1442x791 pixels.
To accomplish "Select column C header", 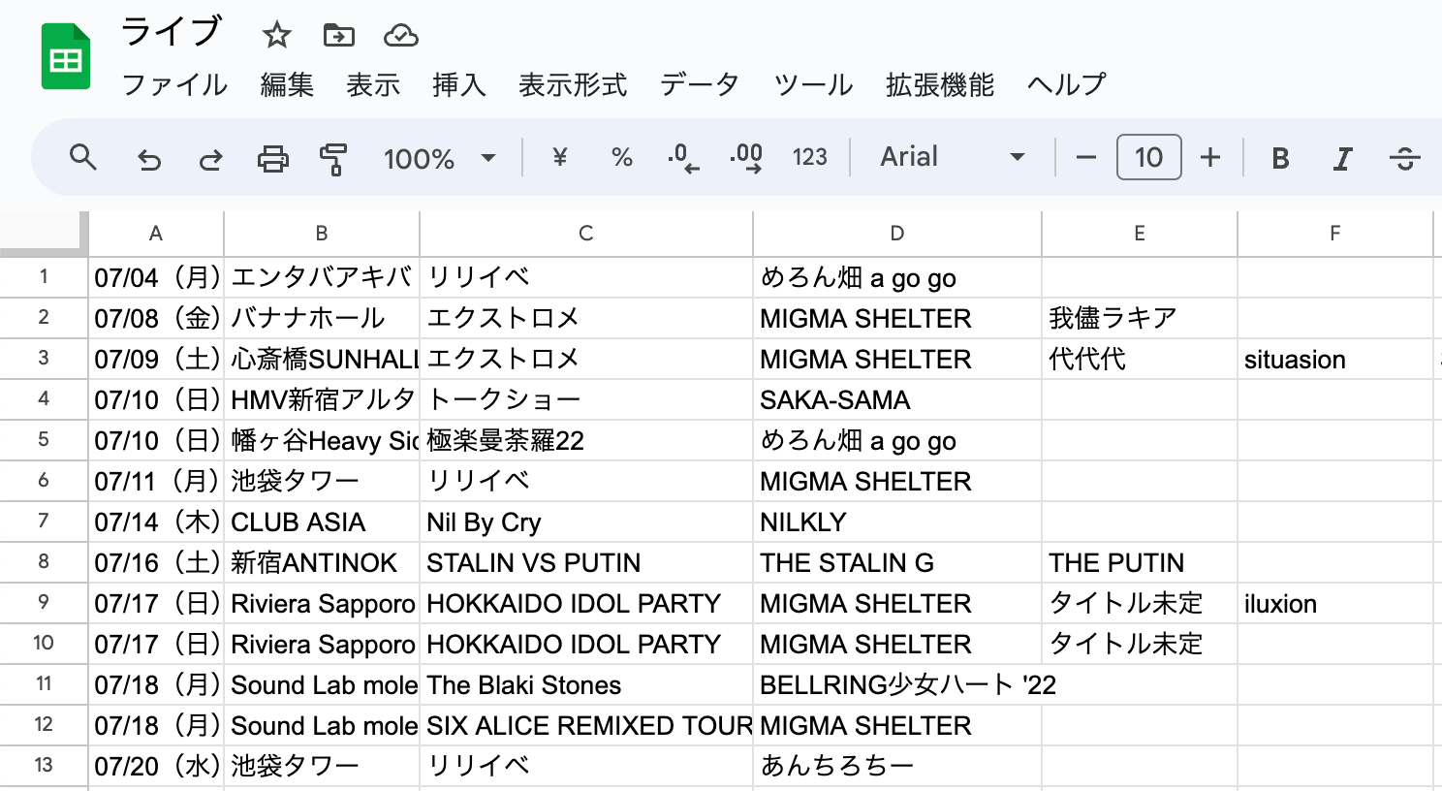I will click(586, 234).
